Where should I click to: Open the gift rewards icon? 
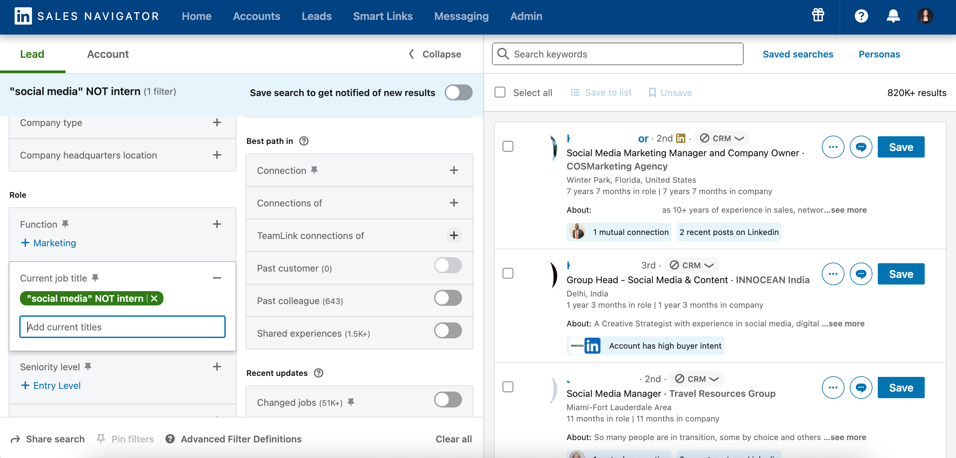pos(818,16)
